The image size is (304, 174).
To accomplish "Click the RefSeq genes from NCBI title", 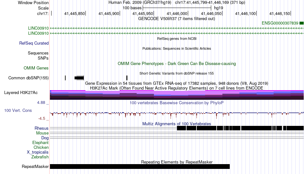I will tap(177, 39).
